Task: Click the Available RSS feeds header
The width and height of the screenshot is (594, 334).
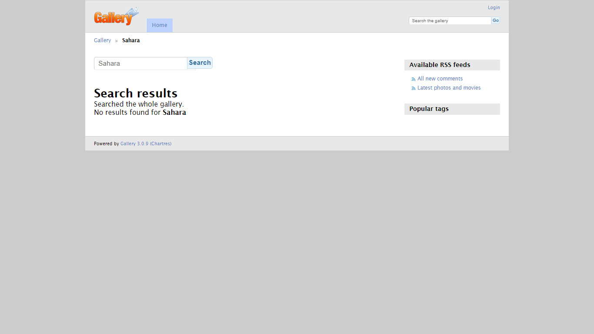Action: (440, 65)
